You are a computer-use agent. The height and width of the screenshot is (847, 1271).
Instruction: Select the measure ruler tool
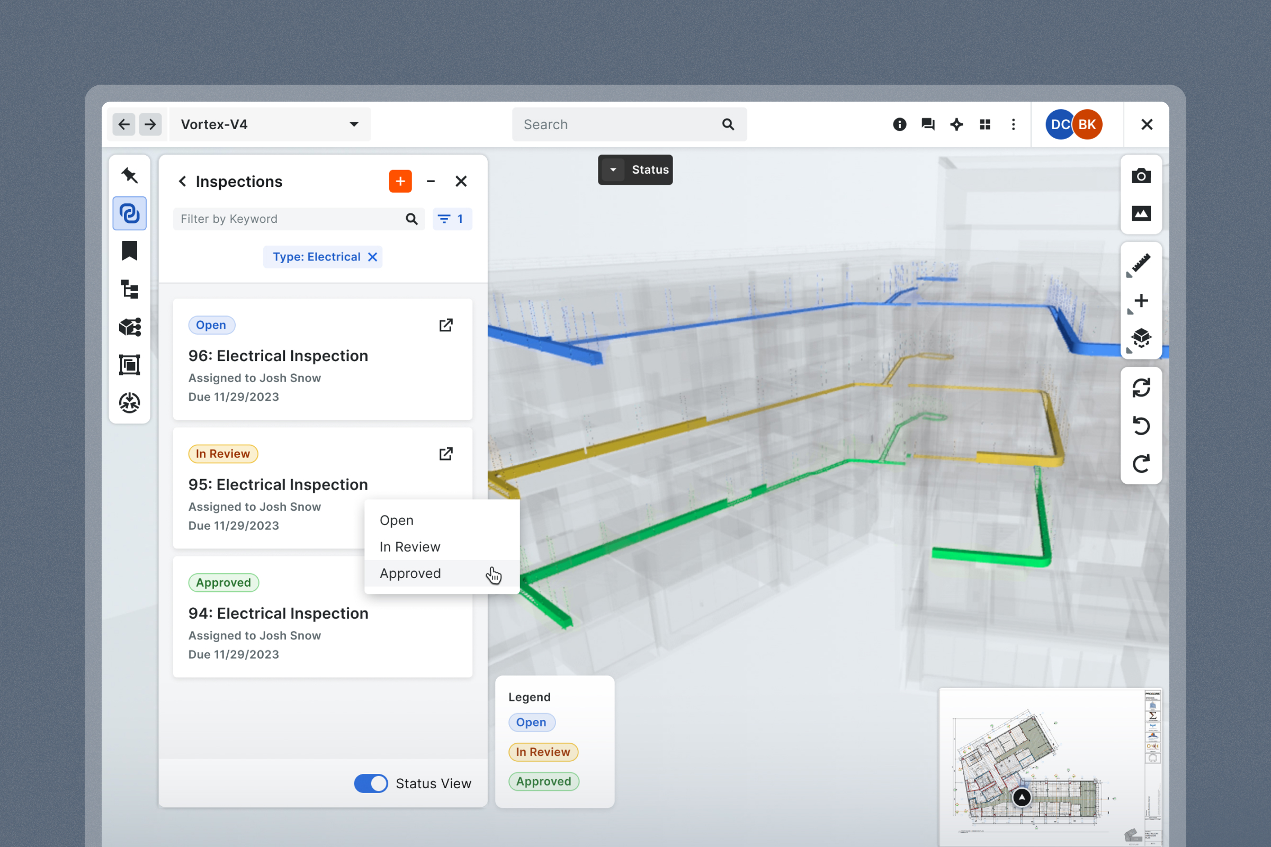tap(1141, 264)
